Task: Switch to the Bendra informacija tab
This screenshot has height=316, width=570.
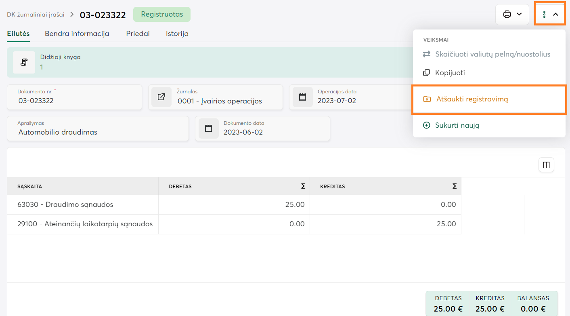Action: 77,34
